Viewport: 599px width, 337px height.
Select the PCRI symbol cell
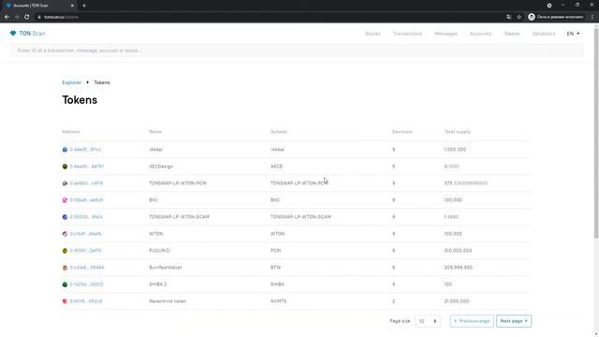point(276,251)
